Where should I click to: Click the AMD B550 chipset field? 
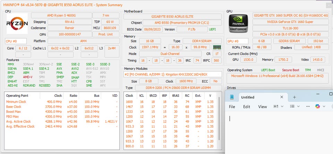coord(182,23)
